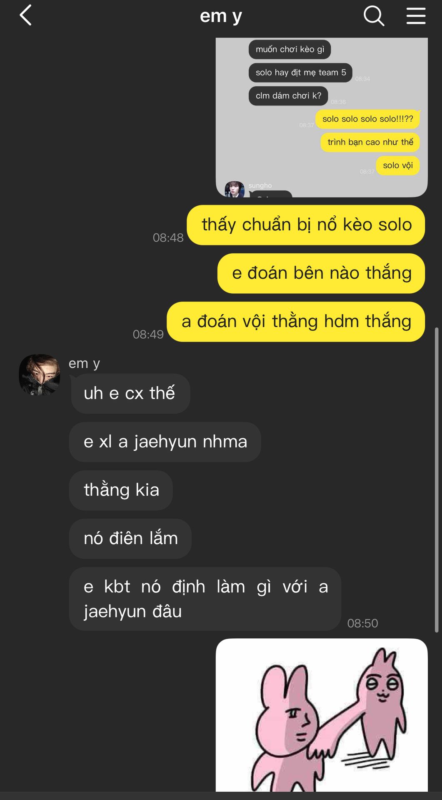Select message 'thấy chuẩn bị nổ kèo solo'

[x=306, y=225]
